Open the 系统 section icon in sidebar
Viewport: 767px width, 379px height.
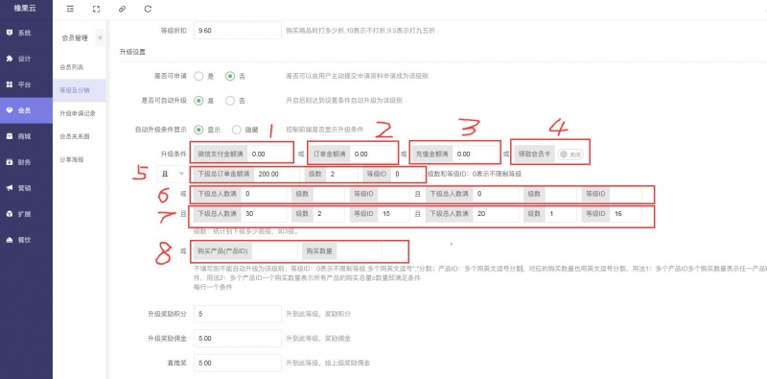[10, 33]
